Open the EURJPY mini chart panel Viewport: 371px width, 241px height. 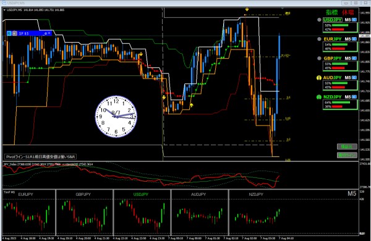pos(29,212)
